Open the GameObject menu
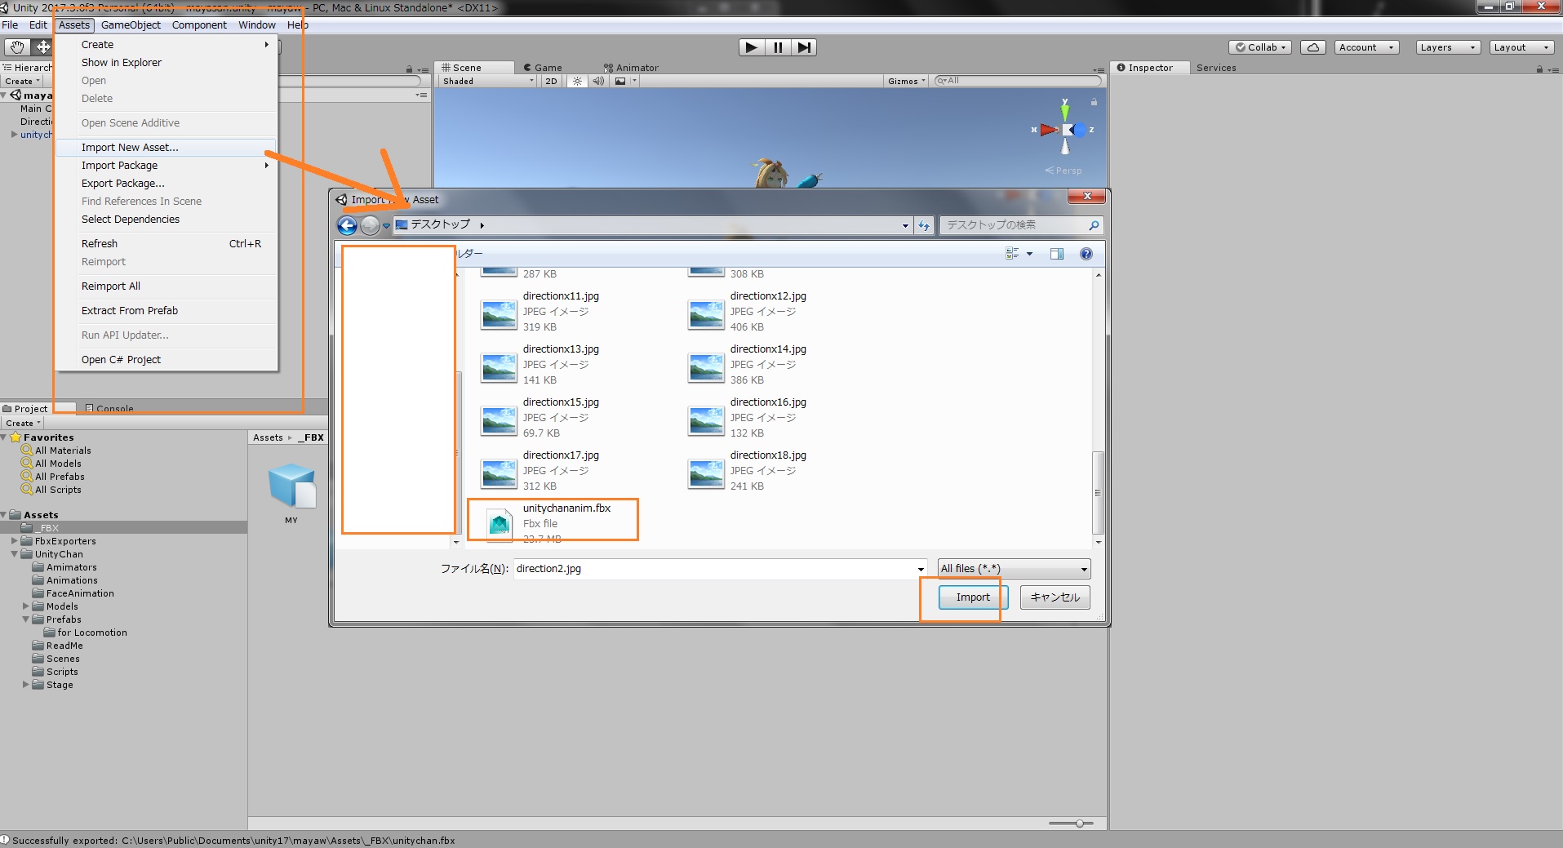 [x=131, y=24]
